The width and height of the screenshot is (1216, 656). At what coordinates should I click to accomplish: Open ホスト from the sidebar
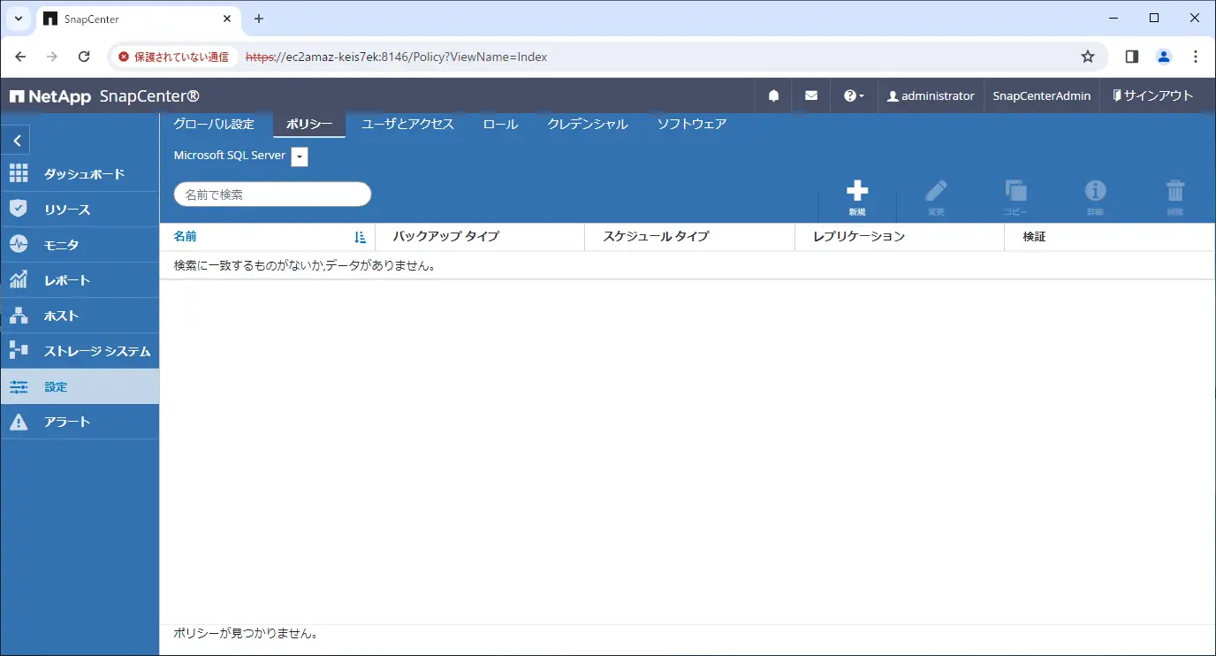pos(80,316)
